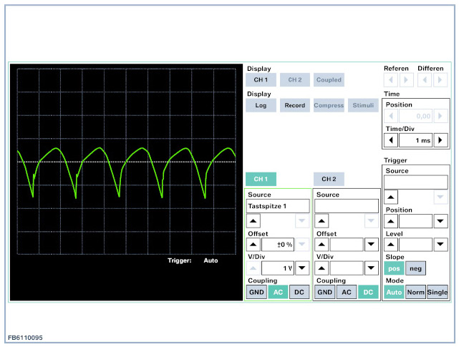Decrease Time/Div with left arrow
The width and height of the screenshot is (459, 347).
point(391,140)
